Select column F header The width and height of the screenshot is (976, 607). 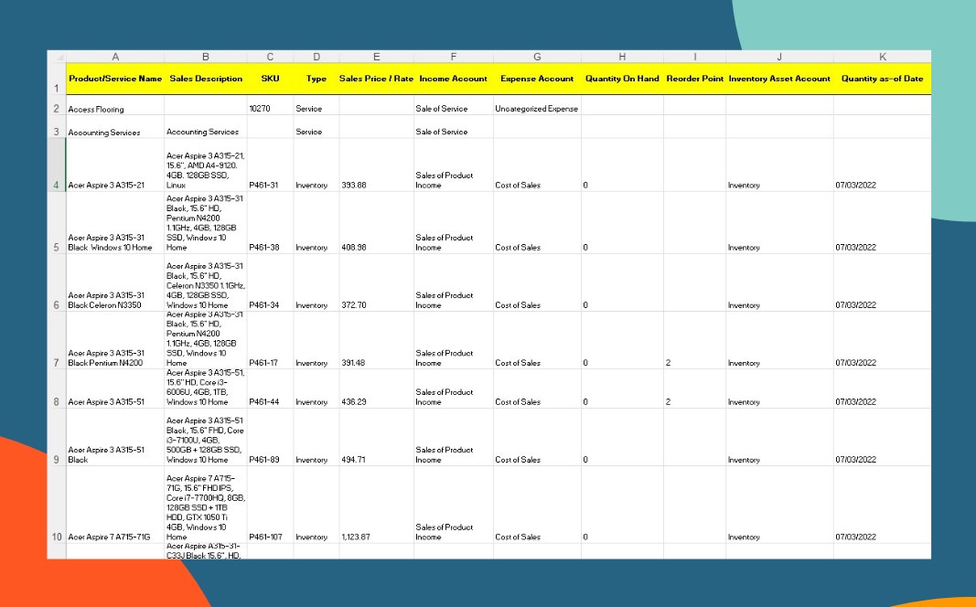tap(453, 57)
